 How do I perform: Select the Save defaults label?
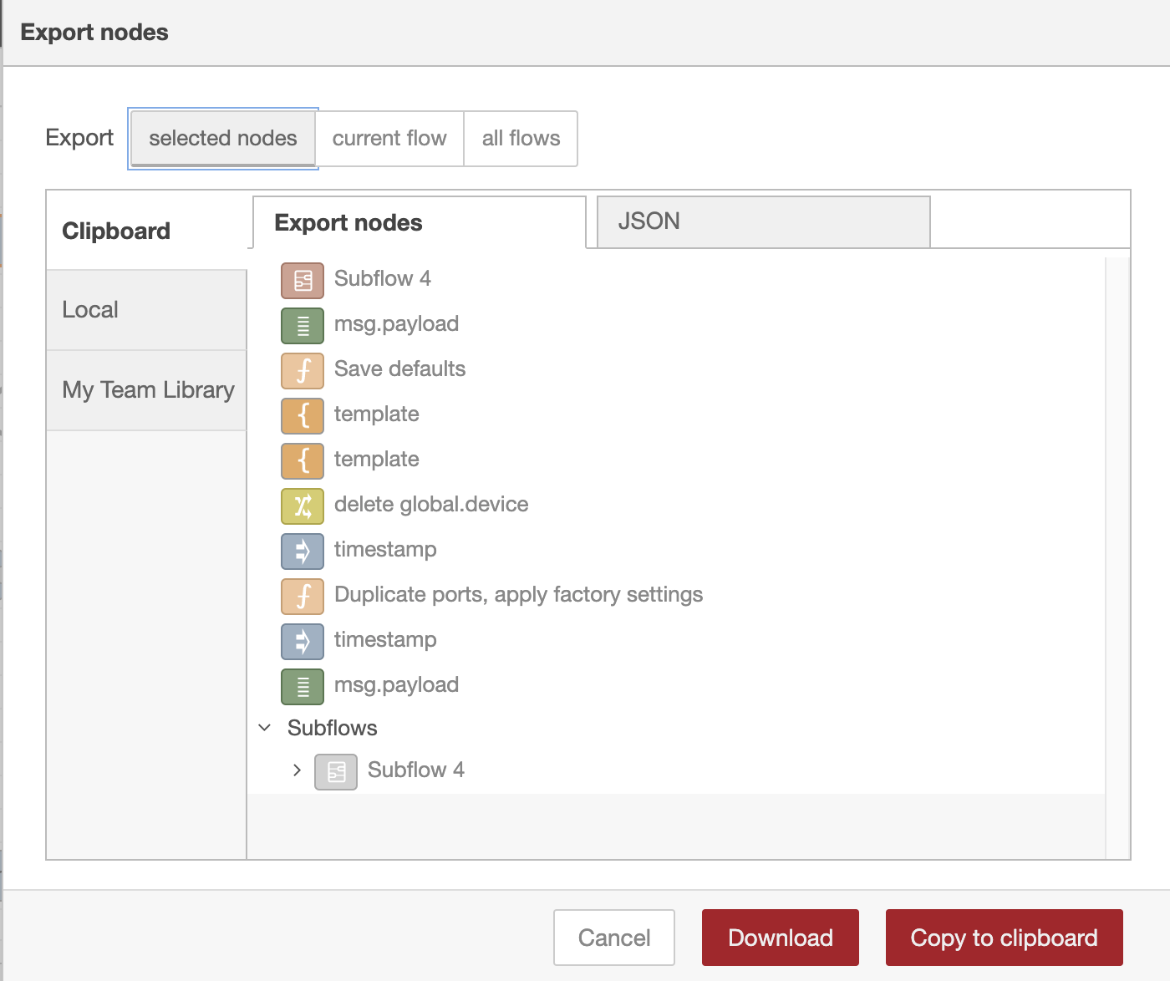click(x=399, y=369)
